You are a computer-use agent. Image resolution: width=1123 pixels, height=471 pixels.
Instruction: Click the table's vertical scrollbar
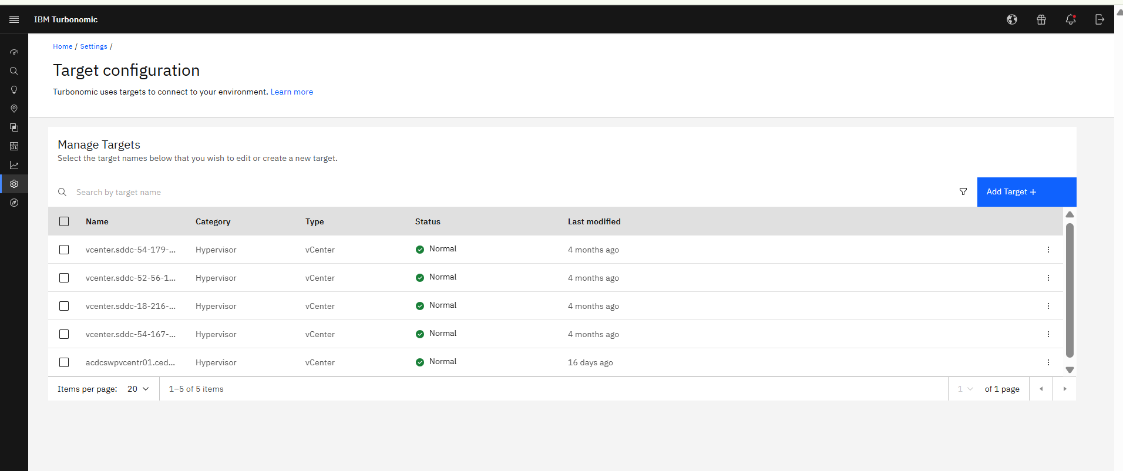click(x=1070, y=291)
